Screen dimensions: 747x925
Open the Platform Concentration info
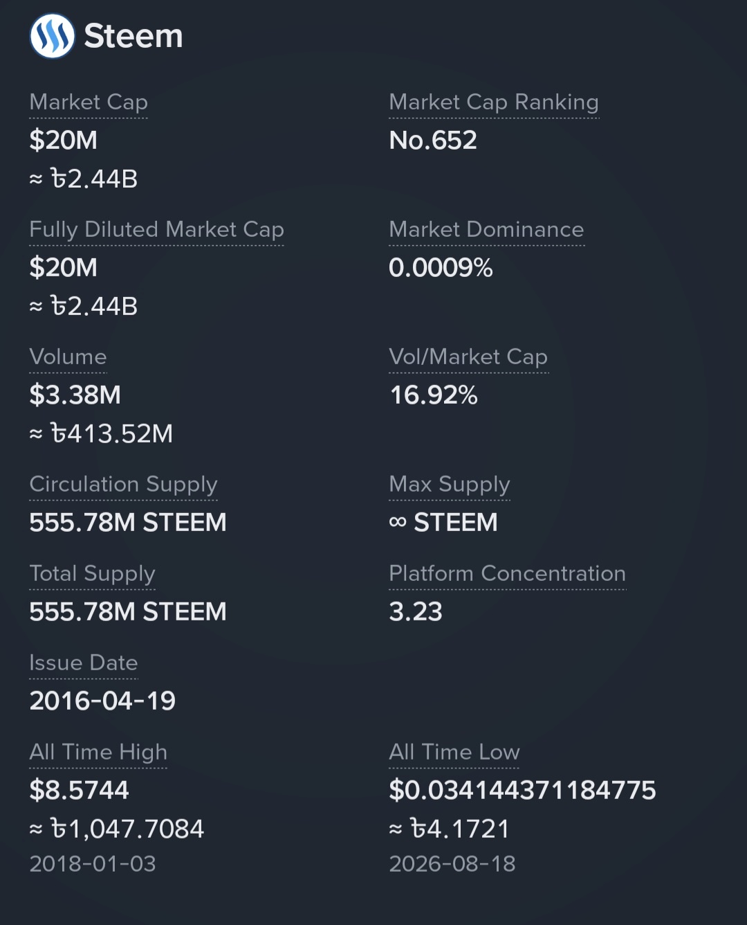point(507,573)
